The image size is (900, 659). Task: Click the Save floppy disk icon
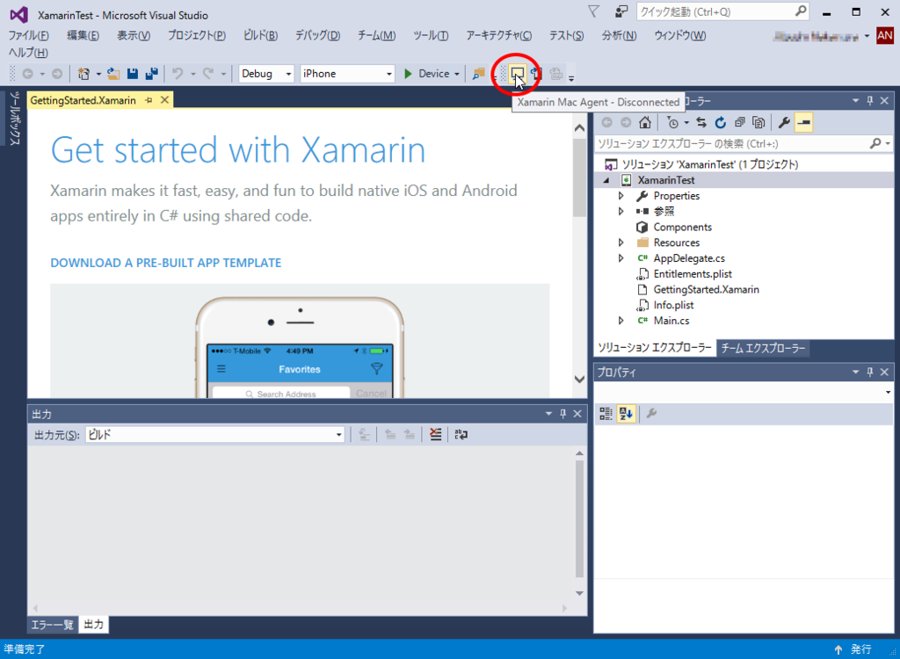[x=133, y=74]
